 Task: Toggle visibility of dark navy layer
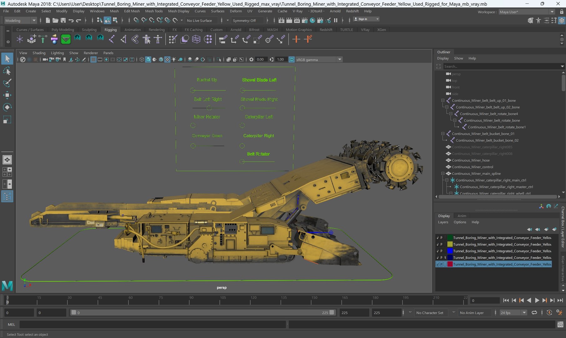pos(437,258)
